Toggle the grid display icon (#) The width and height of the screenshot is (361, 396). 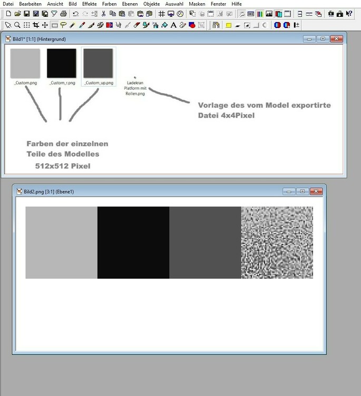point(162,14)
